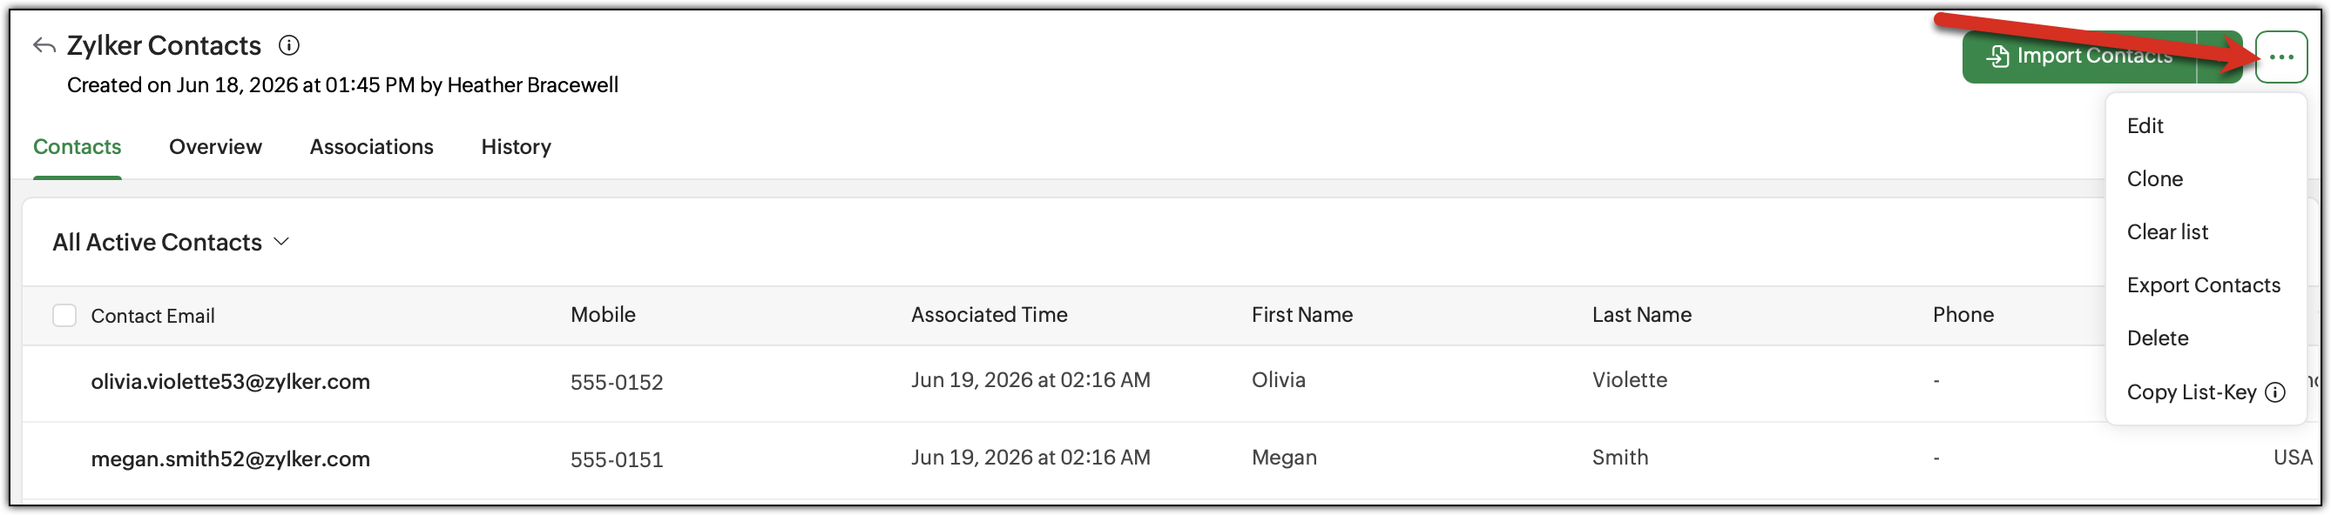The width and height of the screenshot is (2331, 515).
Task: Open the info icon next to Zylker Contacts
Action: tap(288, 45)
